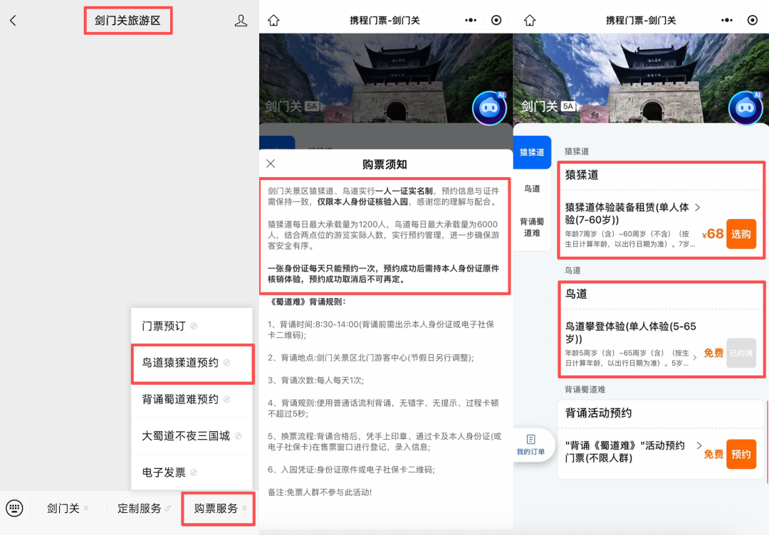
Task: Open the 定制服务 bottom menu
Action: [144, 509]
